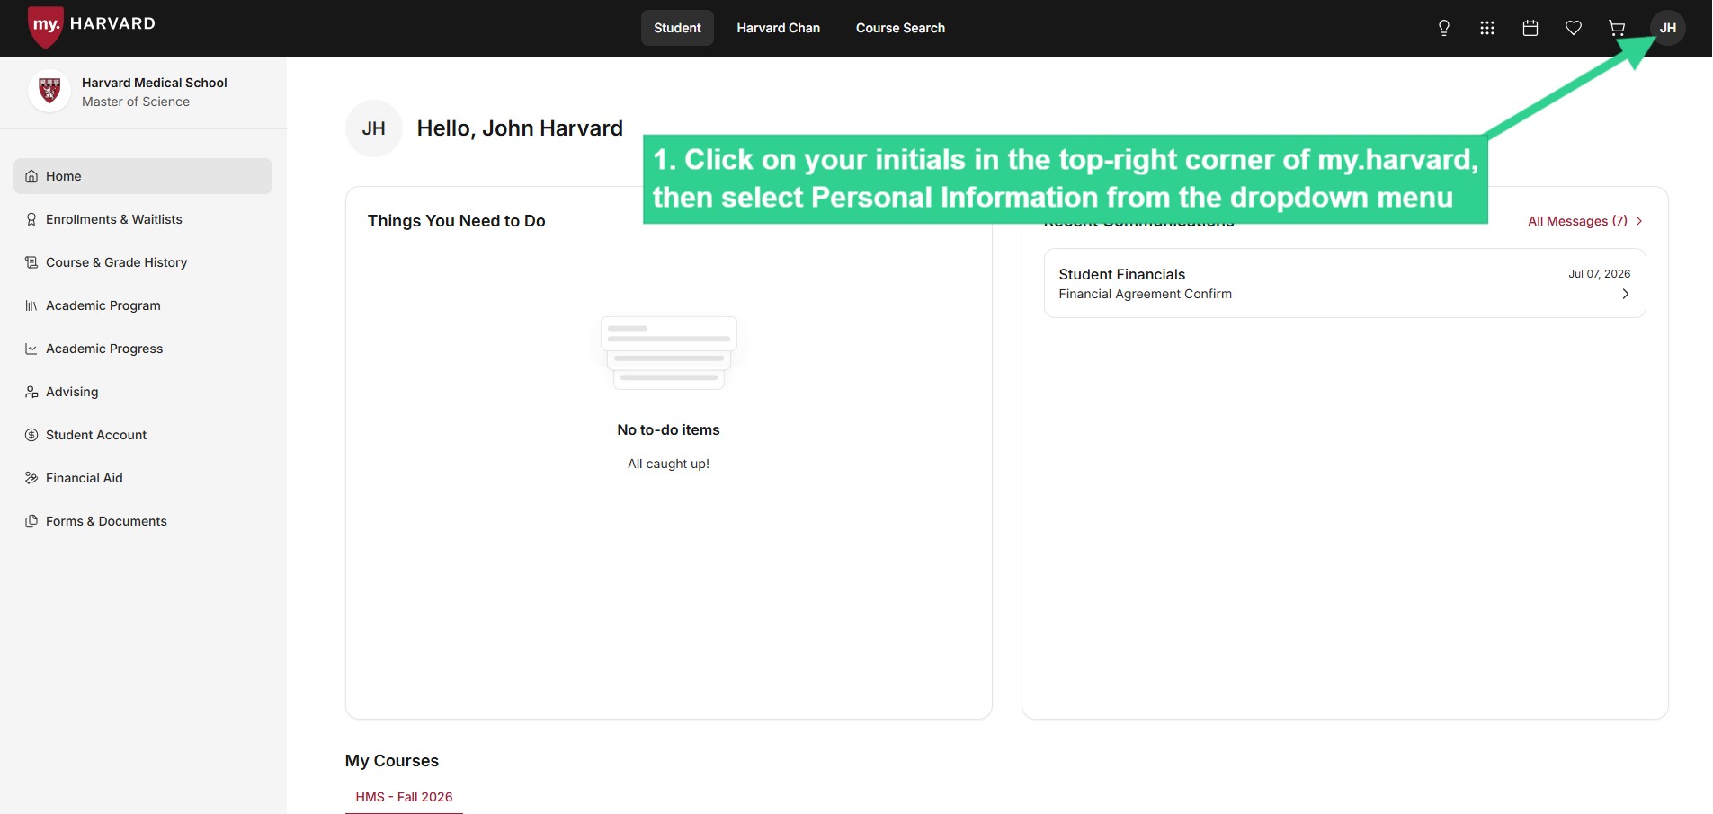Open the favorites heart icon

click(1574, 28)
